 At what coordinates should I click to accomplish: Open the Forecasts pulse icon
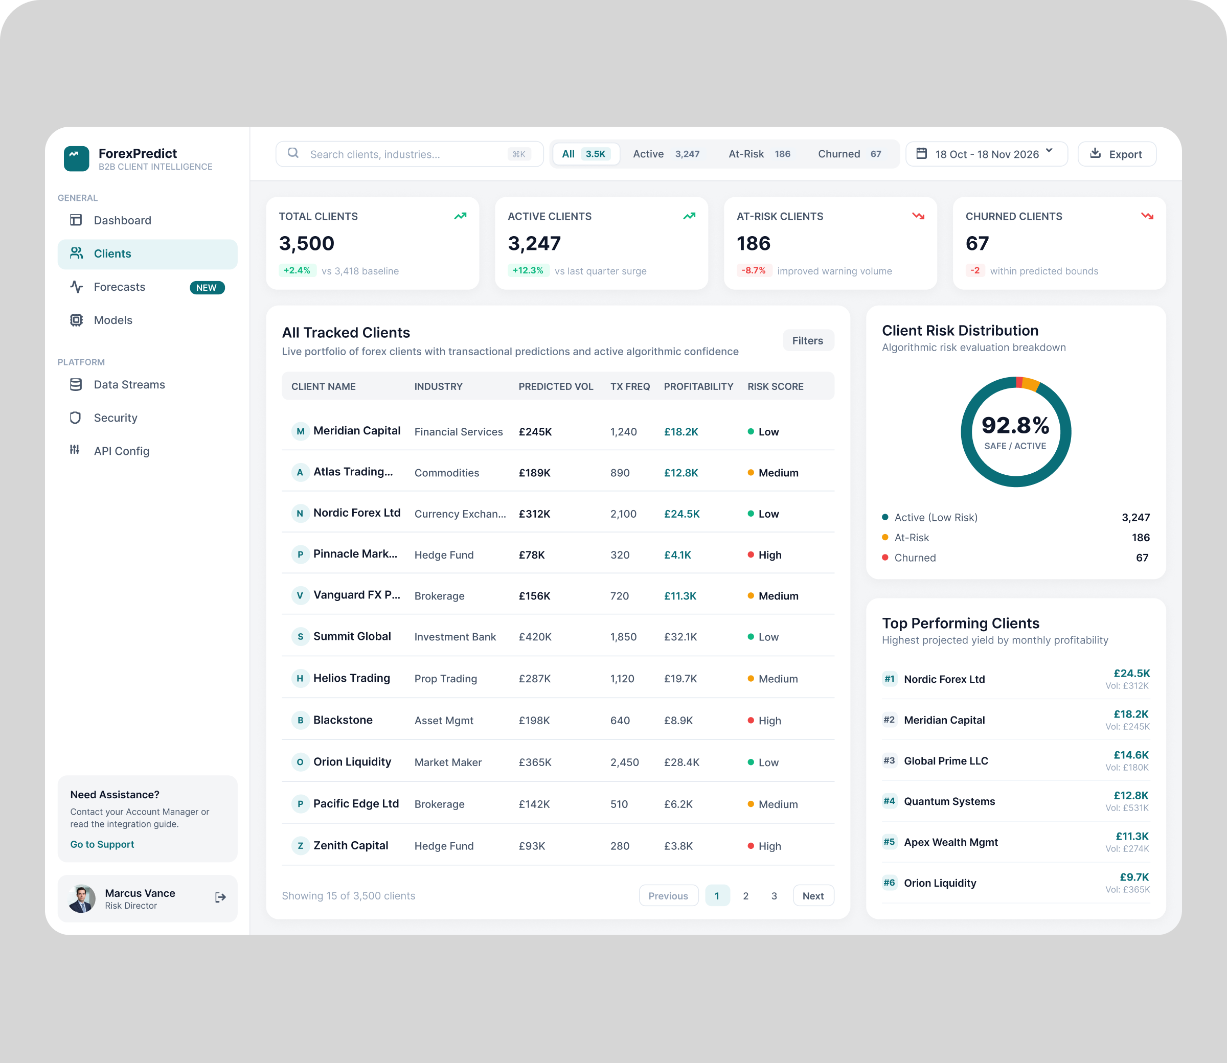(x=76, y=287)
